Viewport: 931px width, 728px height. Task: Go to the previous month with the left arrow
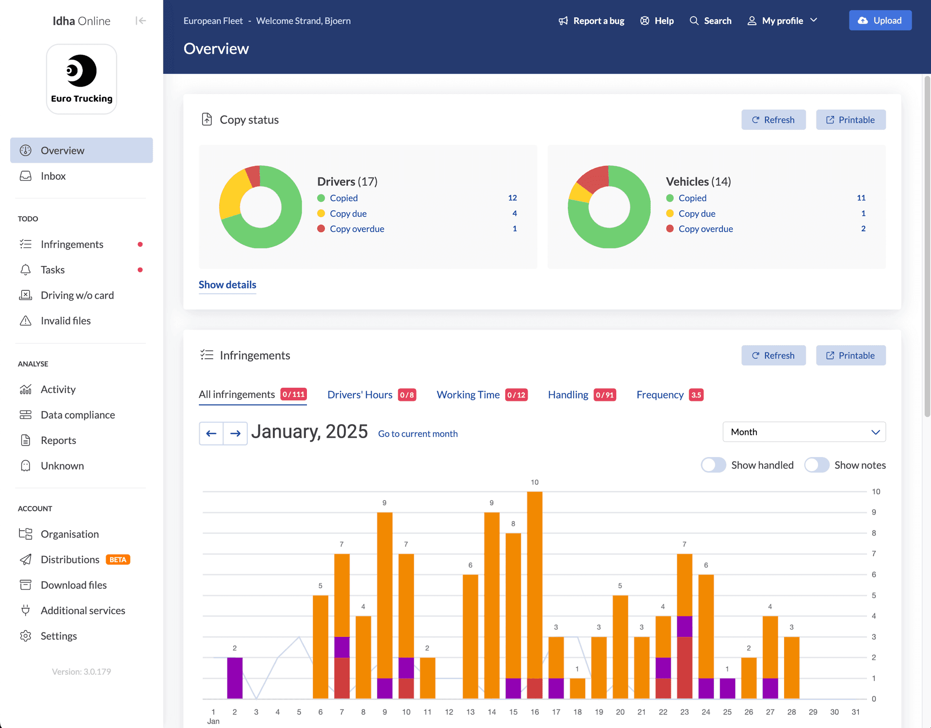pos(211,433)
